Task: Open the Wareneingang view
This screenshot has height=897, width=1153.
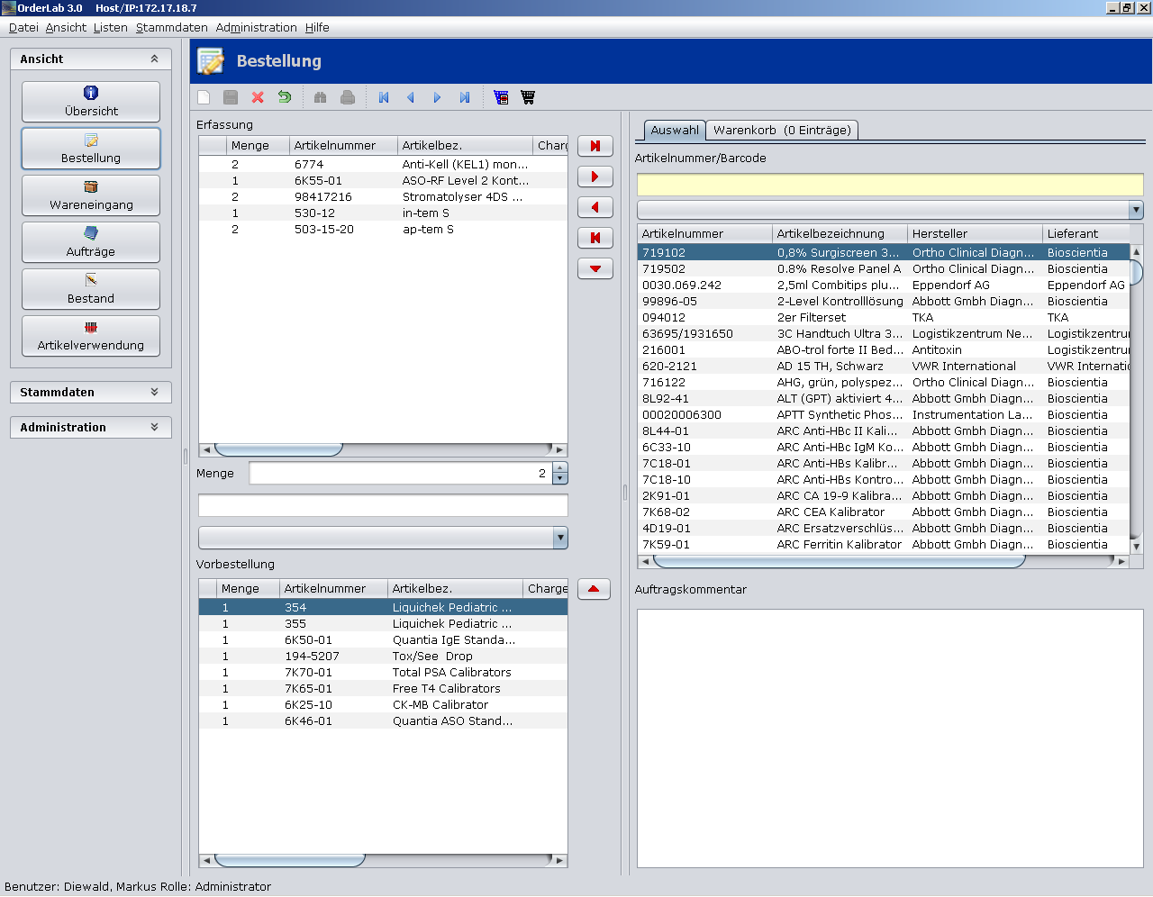Action: [91, 195]
